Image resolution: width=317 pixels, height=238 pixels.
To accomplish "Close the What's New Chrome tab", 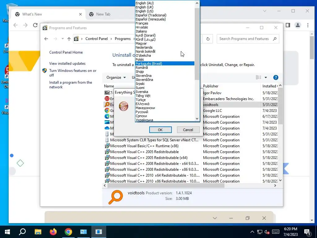I will pyautogui.click(x=80, y=14).
